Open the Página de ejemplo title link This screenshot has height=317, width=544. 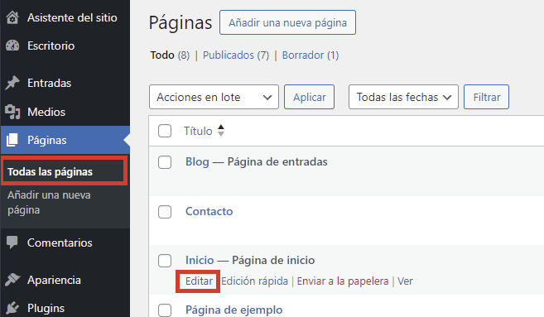point(234,310)
